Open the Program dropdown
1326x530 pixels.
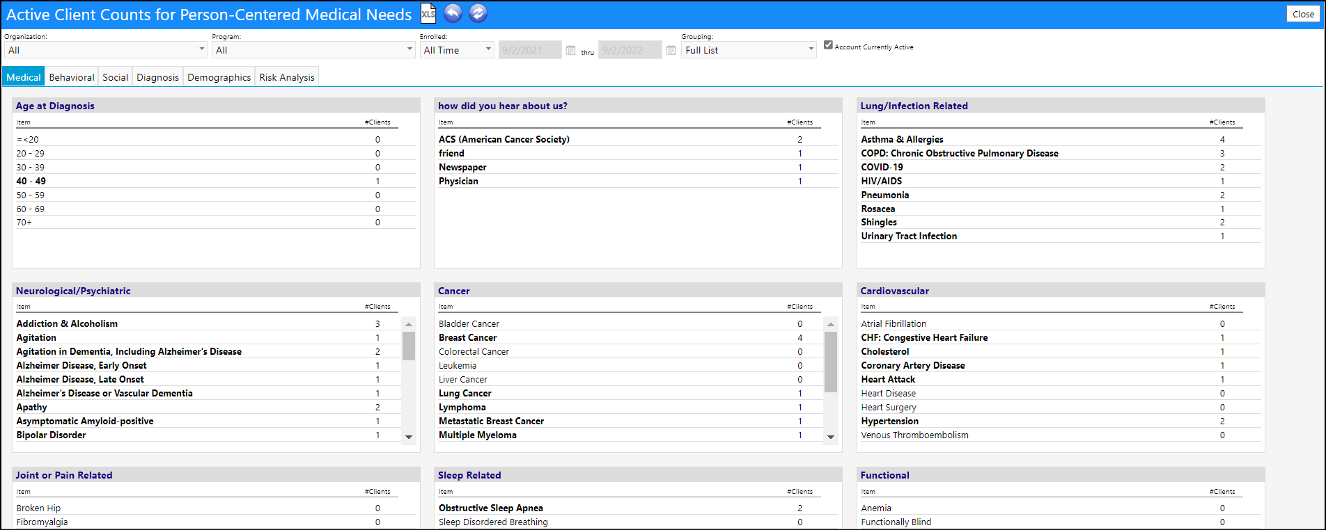(x=313, y=50)
